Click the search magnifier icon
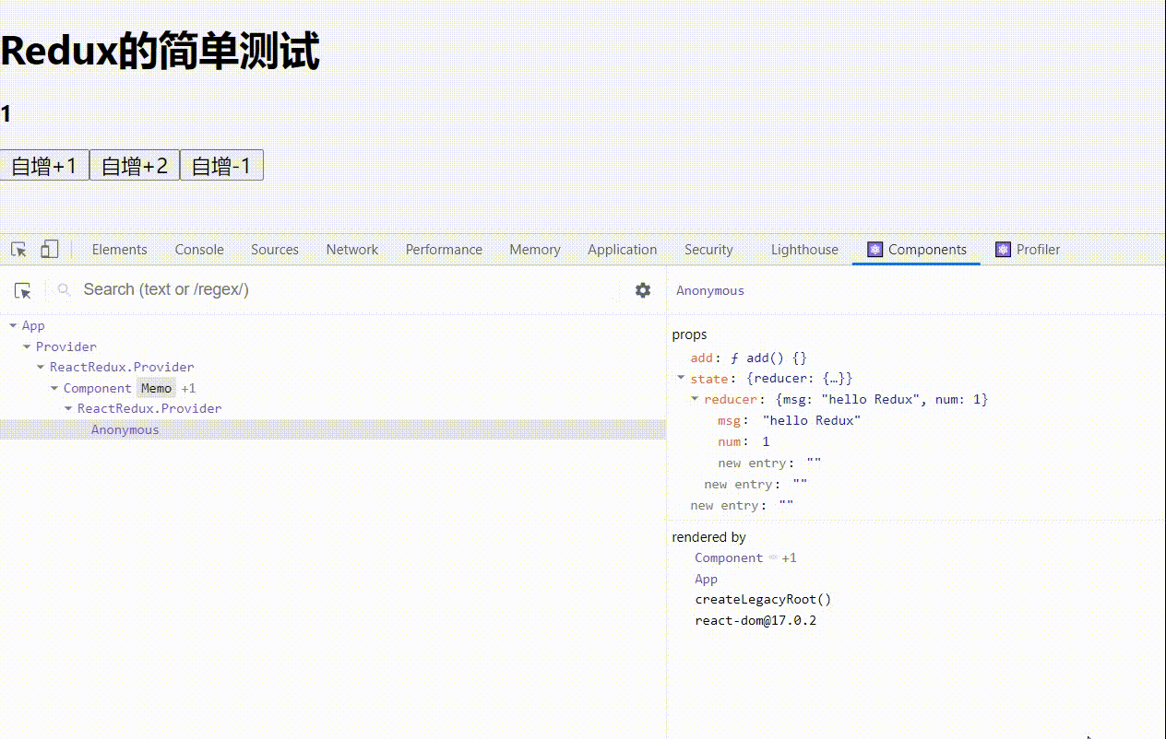The image size is (1166, 739). pyautogui.click(x=63, y=289)
